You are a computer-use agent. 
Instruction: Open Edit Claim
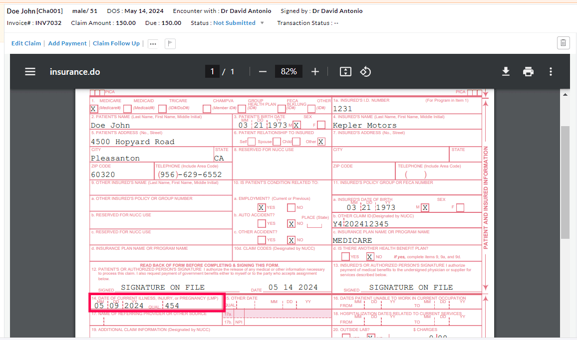[x=26, y=43]
